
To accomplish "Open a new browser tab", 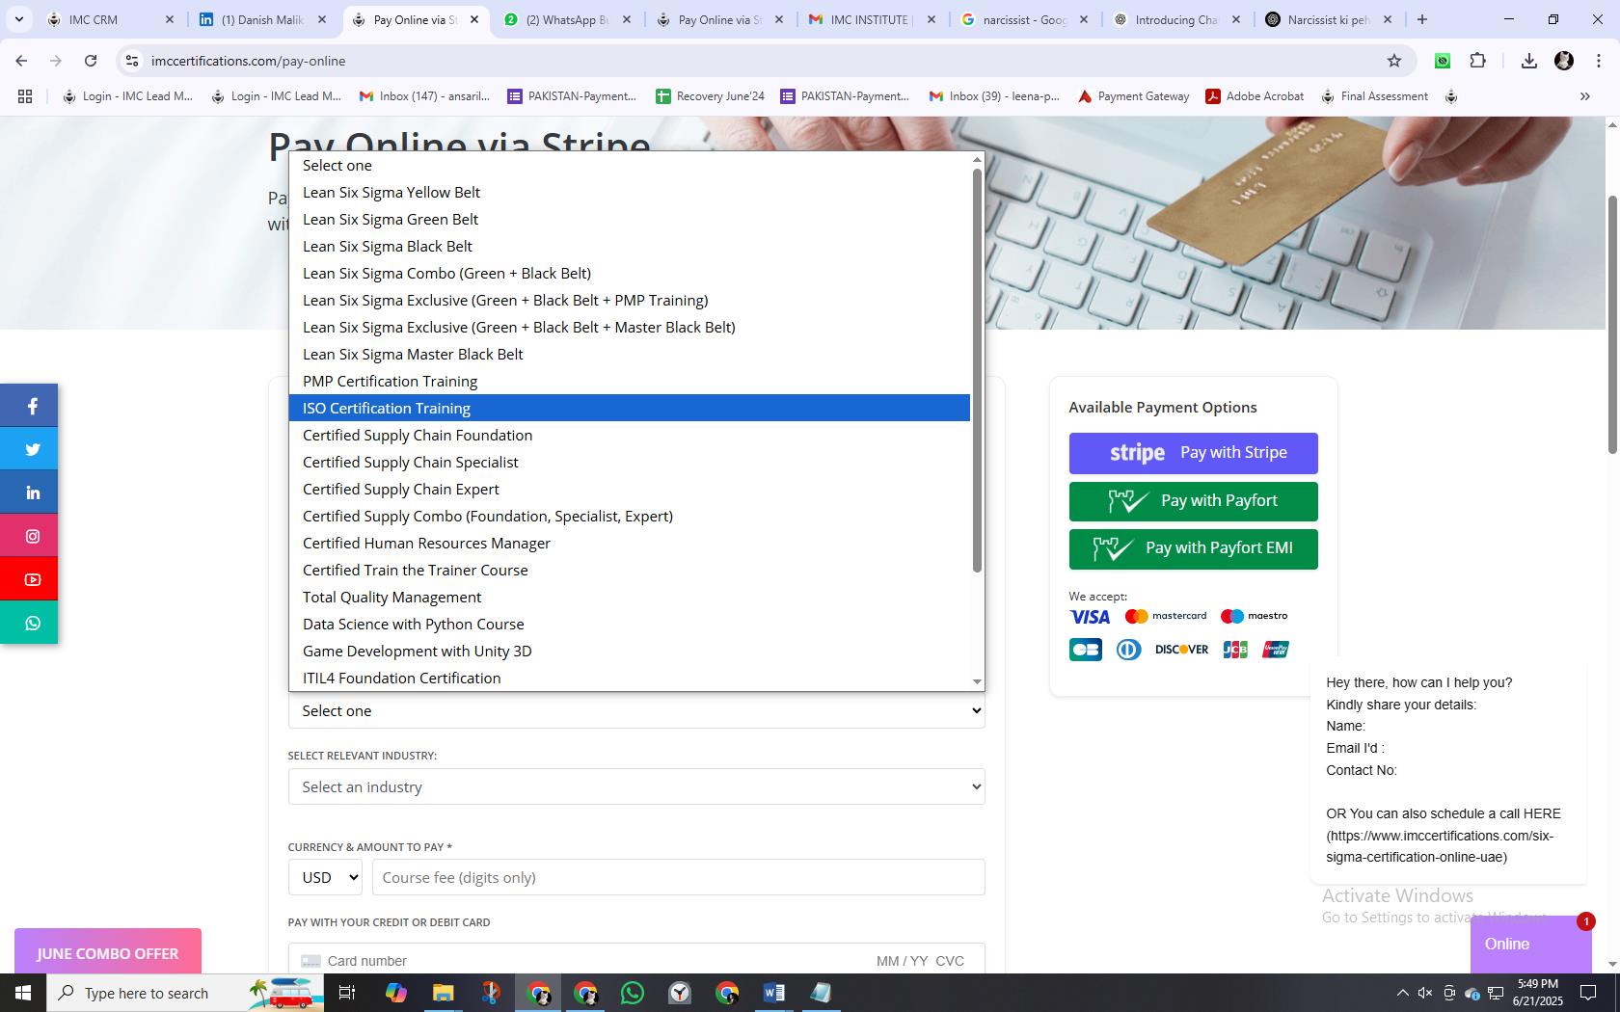I will tap(1421, 19).
